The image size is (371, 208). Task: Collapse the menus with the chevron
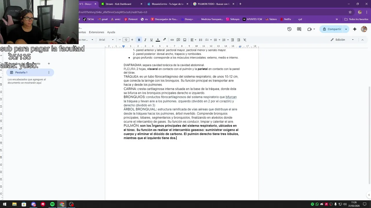362,40
